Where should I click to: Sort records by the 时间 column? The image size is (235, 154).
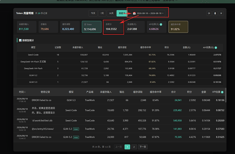click(22, 92)
